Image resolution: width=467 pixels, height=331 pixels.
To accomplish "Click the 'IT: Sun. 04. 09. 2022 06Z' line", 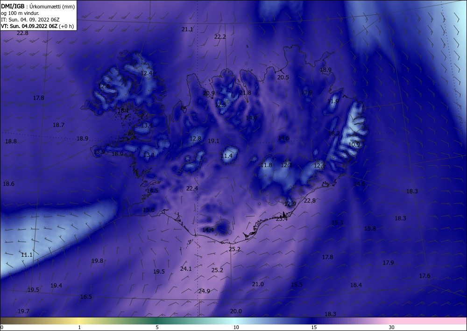I will 30,20.
